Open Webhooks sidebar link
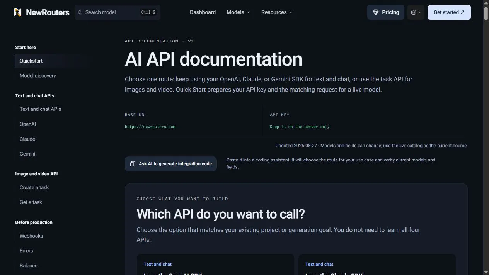 pyautogui.click(x=31, y=236)
